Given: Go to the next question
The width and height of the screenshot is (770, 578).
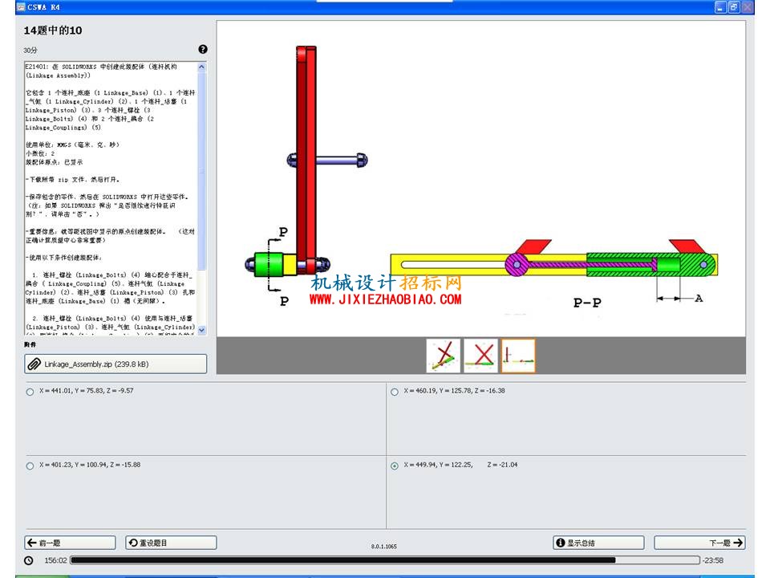Looking at the screenshot, I should 699,543.
